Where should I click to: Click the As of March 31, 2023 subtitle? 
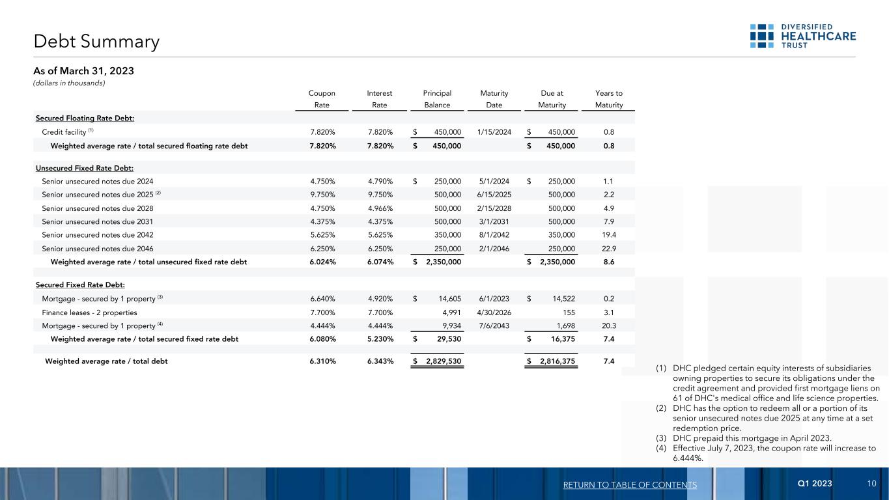(83, 71)
